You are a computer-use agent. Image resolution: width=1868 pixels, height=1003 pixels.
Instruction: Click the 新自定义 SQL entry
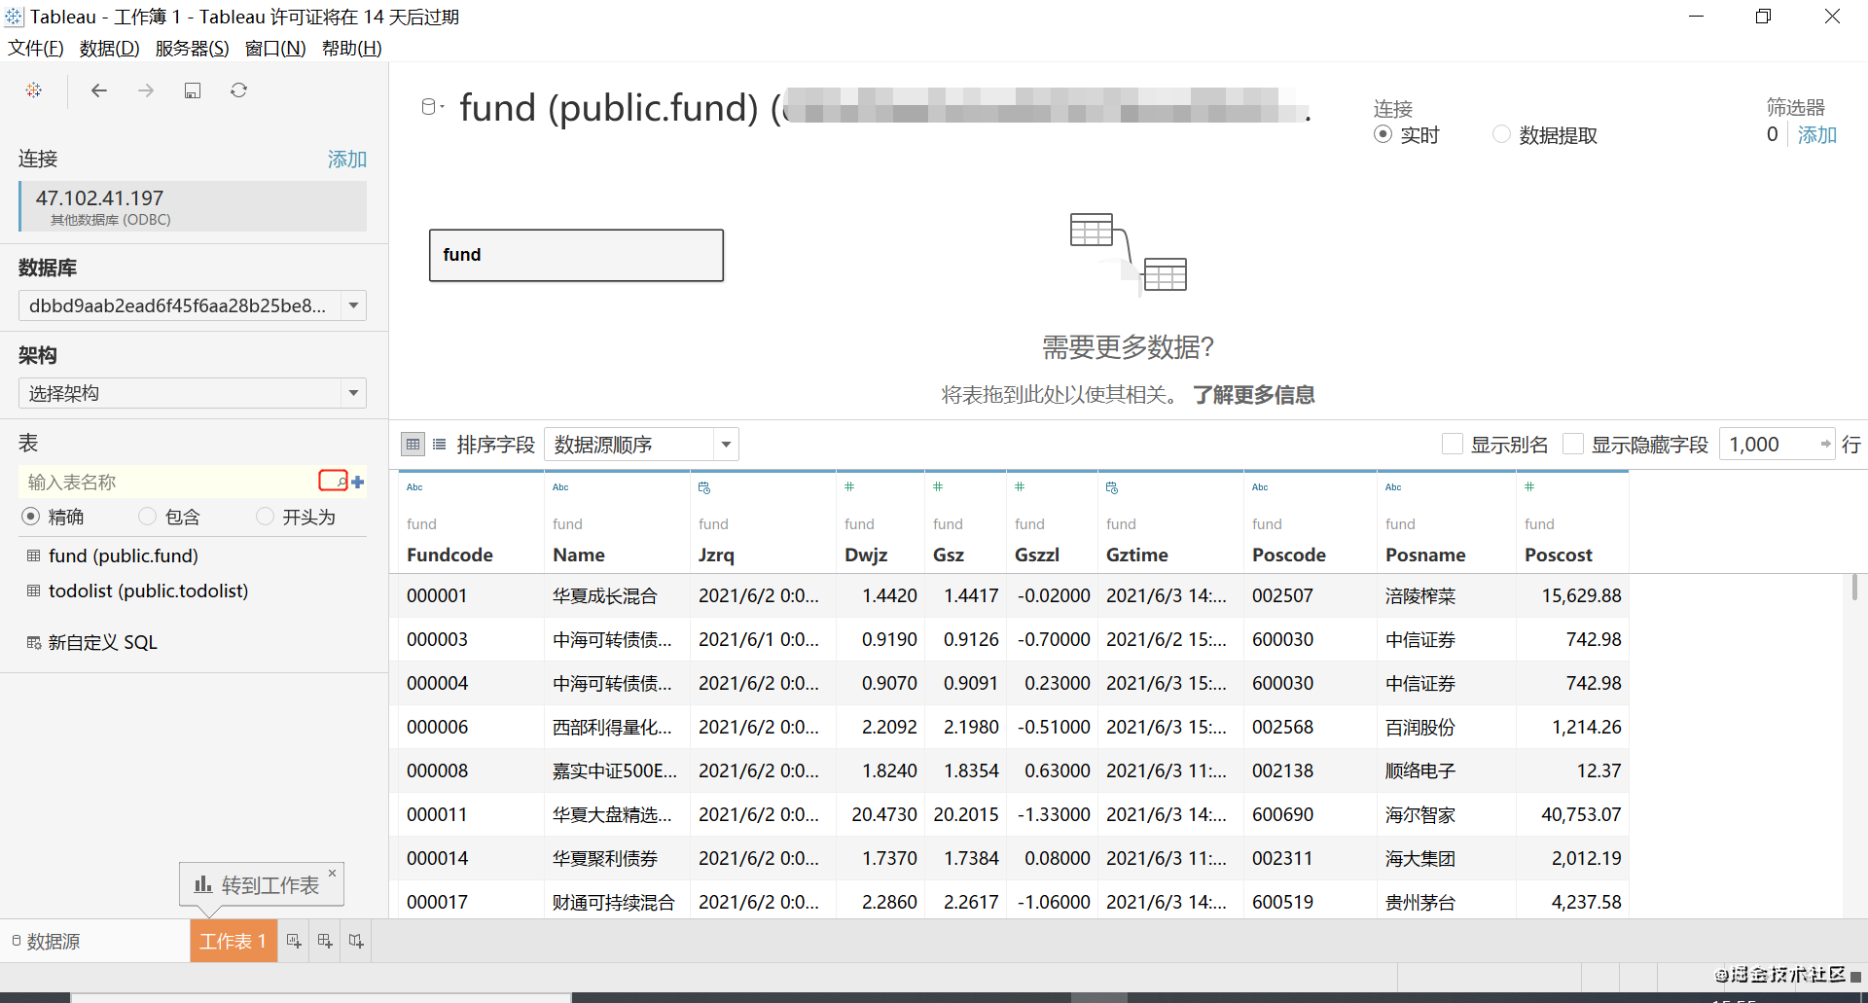click(x=102, y=642)
